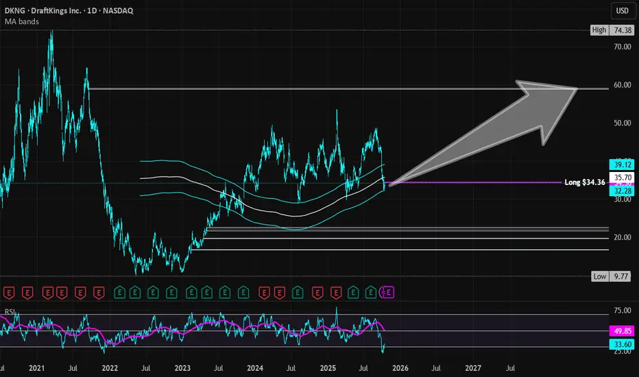The width and height of the screenshot is (639, 377).
Task: Click the 20.00 price axis label
Action: pyautogui.click(x=623, y=237)
